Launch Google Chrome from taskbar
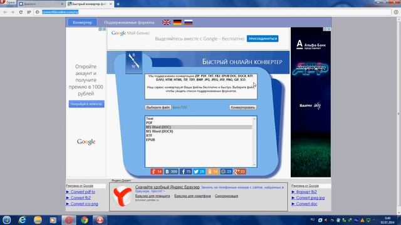 coord(85,220)
